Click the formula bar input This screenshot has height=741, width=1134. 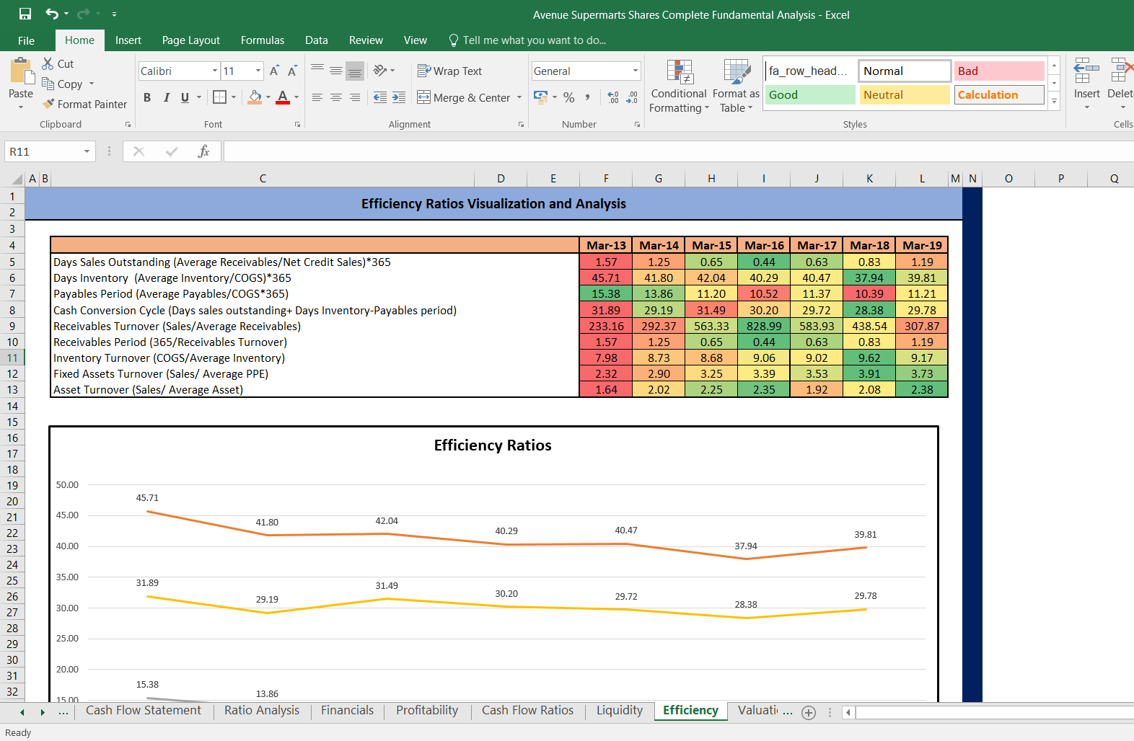pos(678,151)
